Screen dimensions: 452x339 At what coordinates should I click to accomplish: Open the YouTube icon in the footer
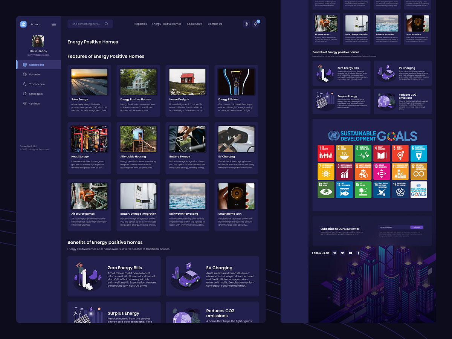point(350,253)
